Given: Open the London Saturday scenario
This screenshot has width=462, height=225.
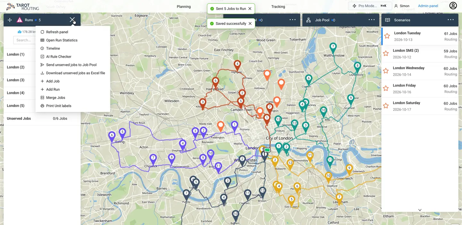Looking at the screenshot, I should pyautogui.click(x=420, y=106).
